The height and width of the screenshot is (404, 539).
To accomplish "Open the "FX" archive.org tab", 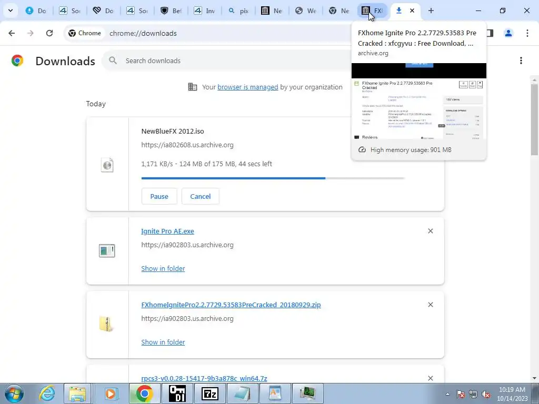I will [373, 11].
